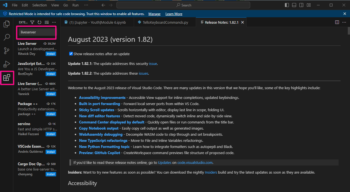
Task: Split the editor right
Action: point(337,22)
